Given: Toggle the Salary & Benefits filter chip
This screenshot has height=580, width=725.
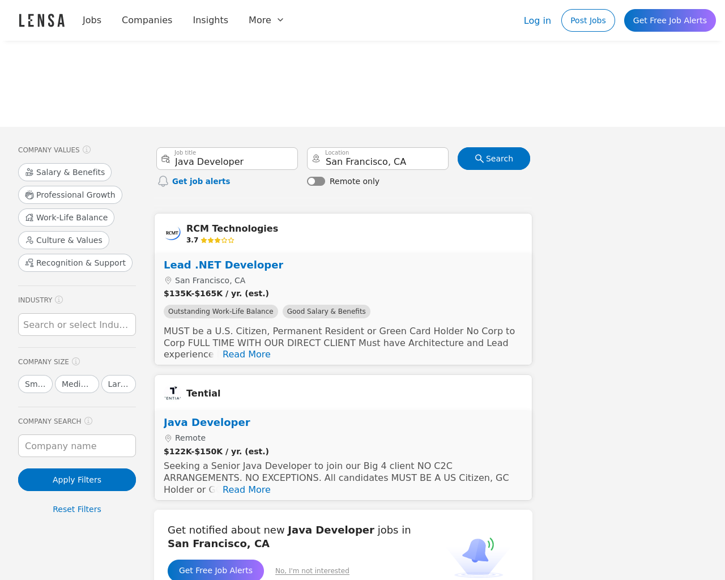Looking at the screenshot, I should click(65, 172).
